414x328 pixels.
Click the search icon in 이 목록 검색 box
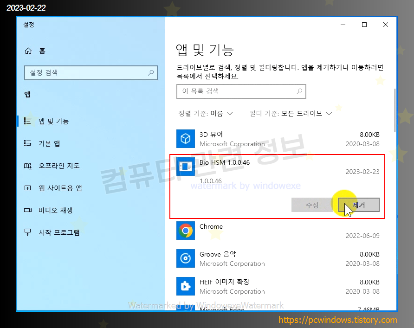pos(299,91)
